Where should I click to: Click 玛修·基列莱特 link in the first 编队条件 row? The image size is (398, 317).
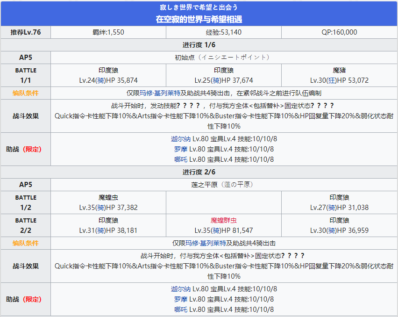[x=160, y=93]
